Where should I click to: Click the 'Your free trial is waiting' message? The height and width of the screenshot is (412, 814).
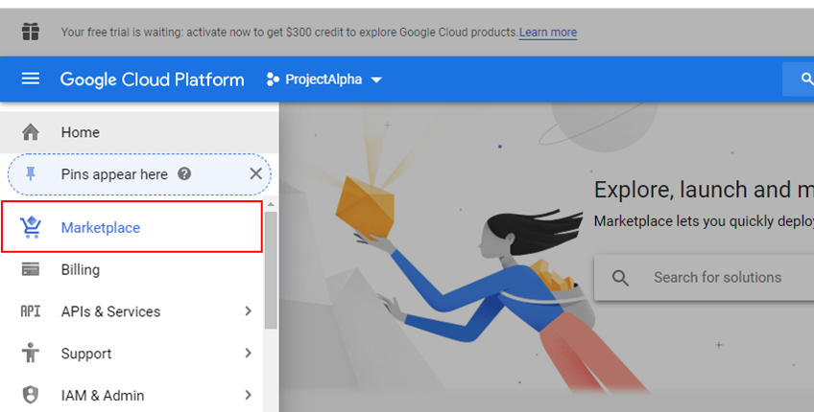pos(289,33)
